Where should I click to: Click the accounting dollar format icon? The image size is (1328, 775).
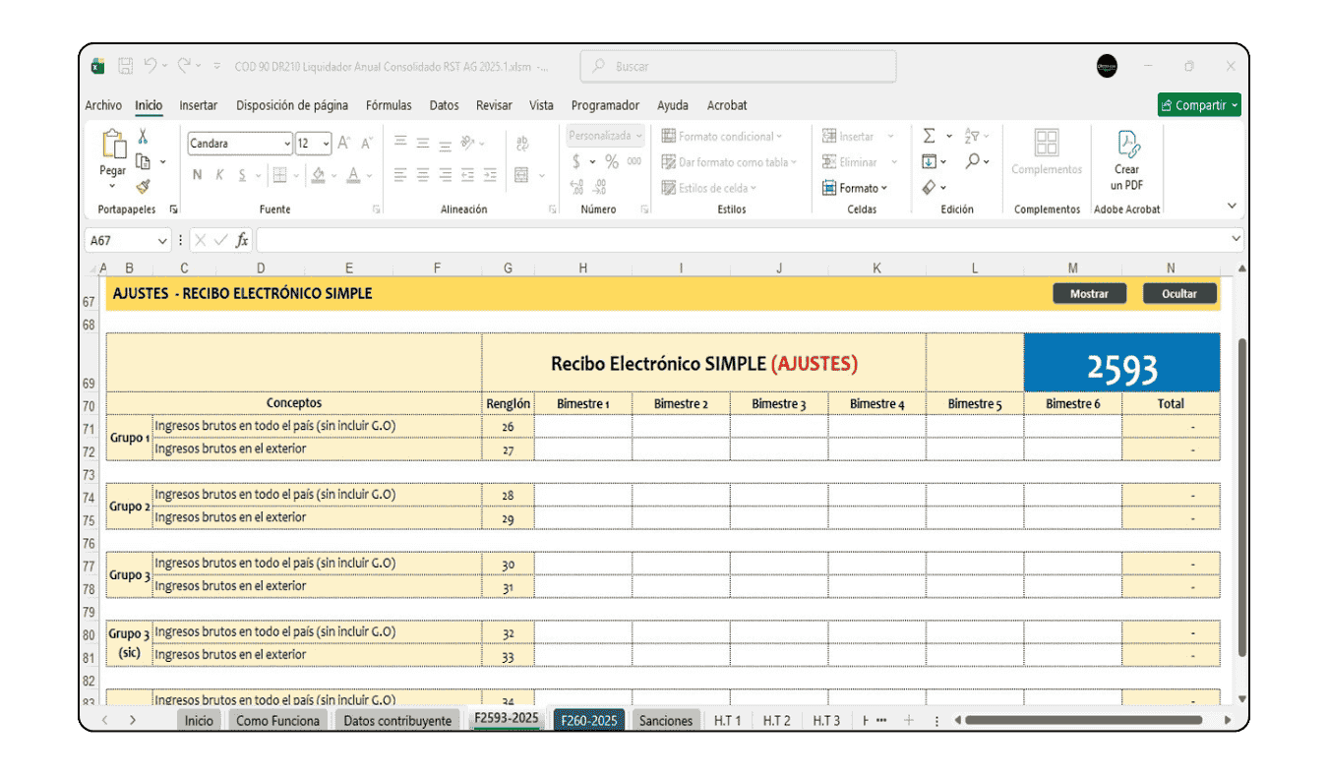[576, 161]
